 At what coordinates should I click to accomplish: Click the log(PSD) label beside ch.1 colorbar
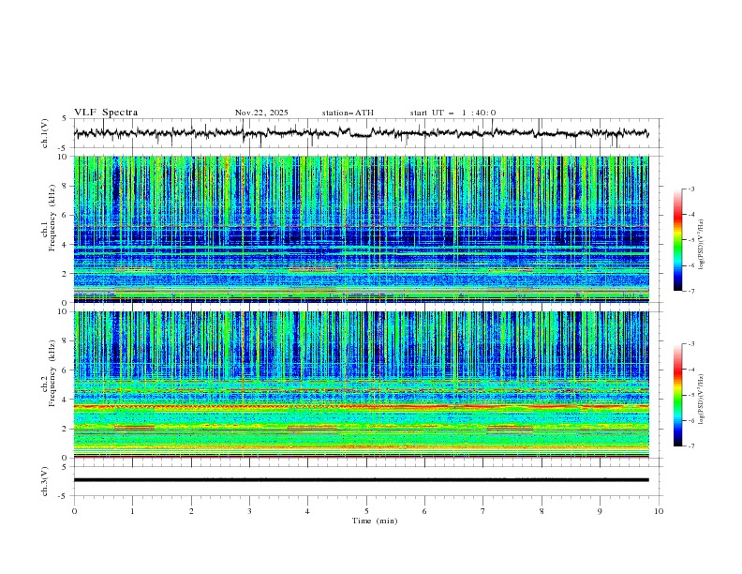(702, 245)
